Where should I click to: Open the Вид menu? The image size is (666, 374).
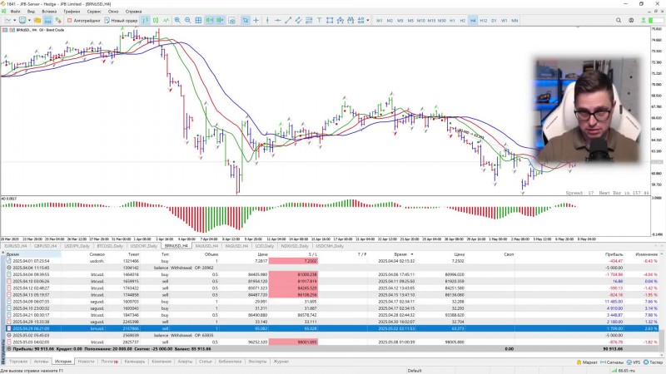tap(31, 12)
